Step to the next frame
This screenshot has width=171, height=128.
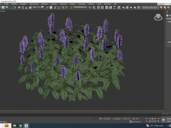coord(155,118)
